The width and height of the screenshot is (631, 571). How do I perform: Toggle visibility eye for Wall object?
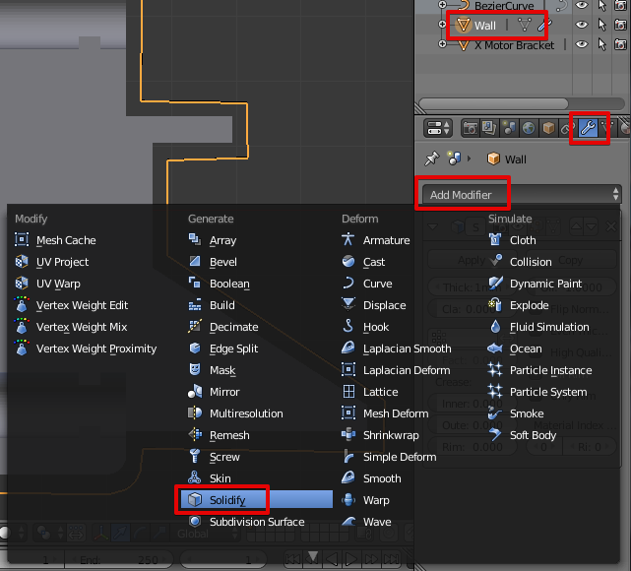click(x=582, y=25)
